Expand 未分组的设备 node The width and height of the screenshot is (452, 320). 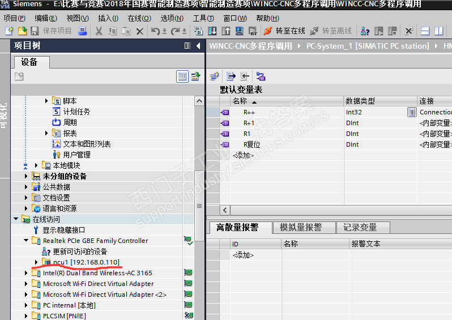[x=26, y=176]
